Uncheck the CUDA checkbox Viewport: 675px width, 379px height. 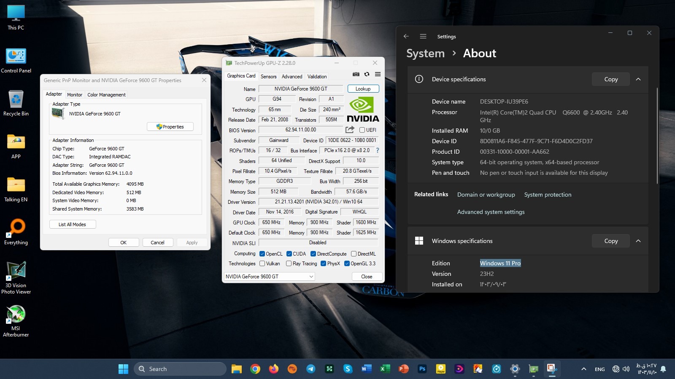[x=289, y=254]
